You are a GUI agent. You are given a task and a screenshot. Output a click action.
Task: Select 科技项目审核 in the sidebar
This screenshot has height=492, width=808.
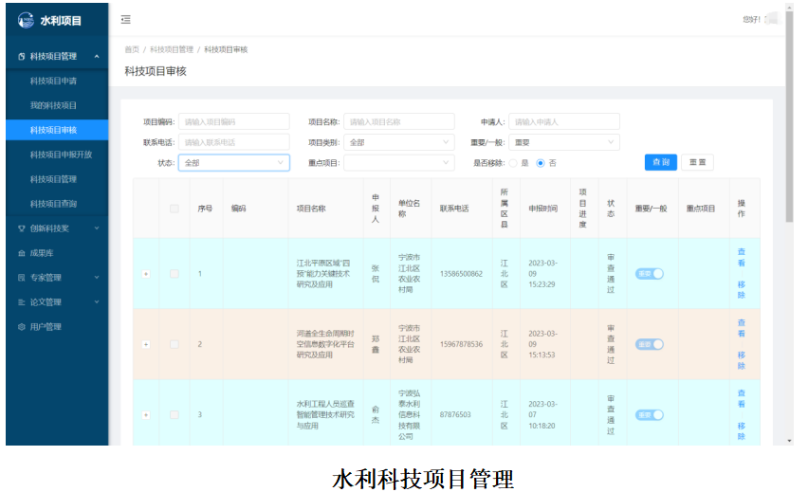pyautogui.click(x=57, y=130)
